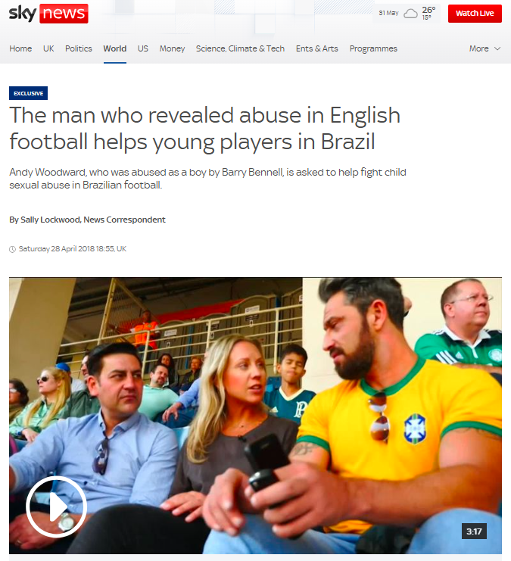Image resolution: width=511 pixels, height=561 pixels.
Task: Open the Programmes section
Action: point(373,48)
